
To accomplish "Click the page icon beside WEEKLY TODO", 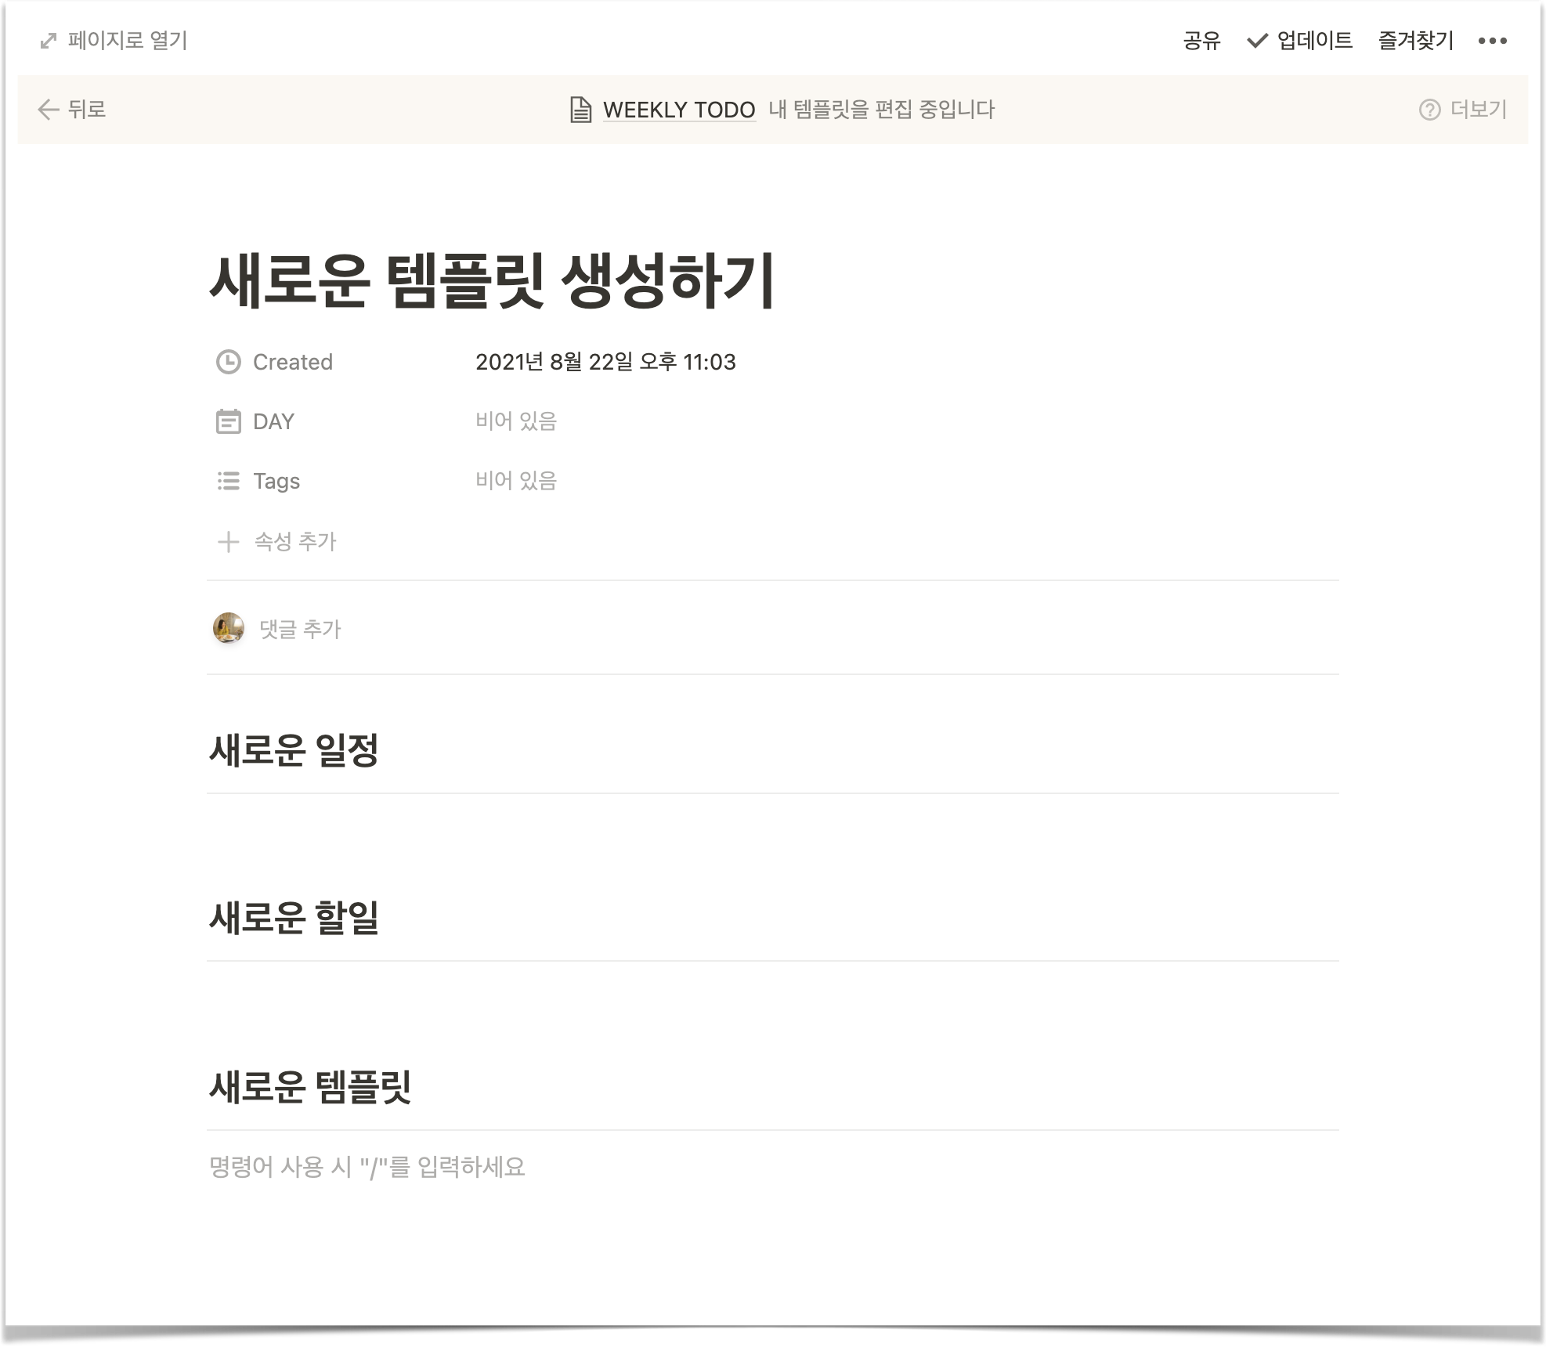I will point(580,110).
